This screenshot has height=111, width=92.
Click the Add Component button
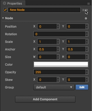click(45, 99)
